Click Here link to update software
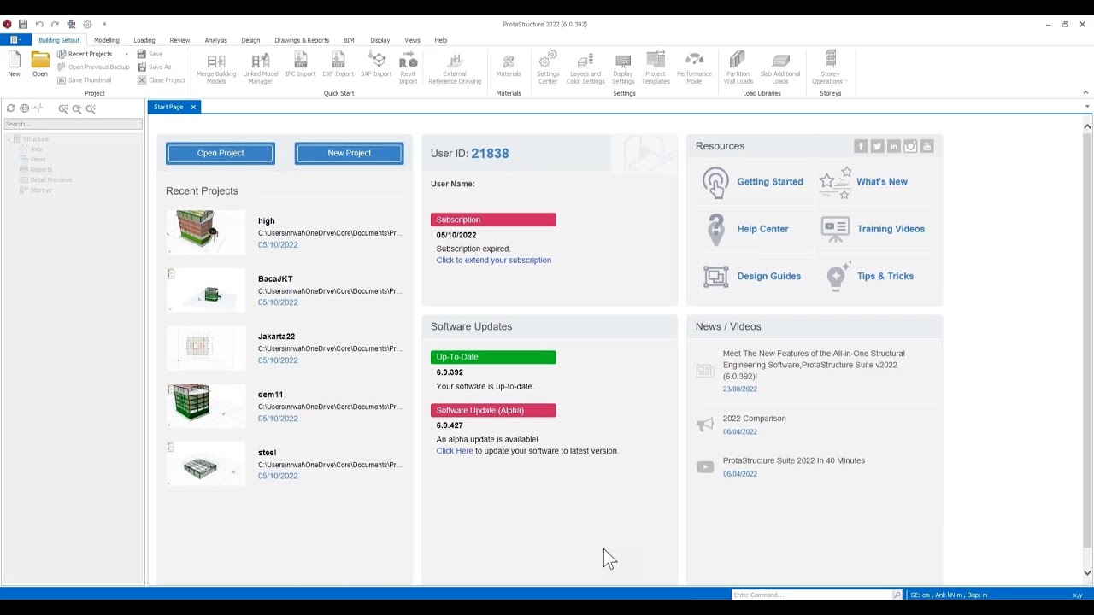The height and width of the screenshot is (615, 1094). [x=455, y=451]
